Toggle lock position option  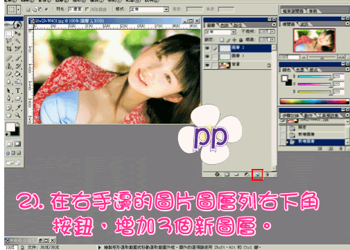[234, 40]
